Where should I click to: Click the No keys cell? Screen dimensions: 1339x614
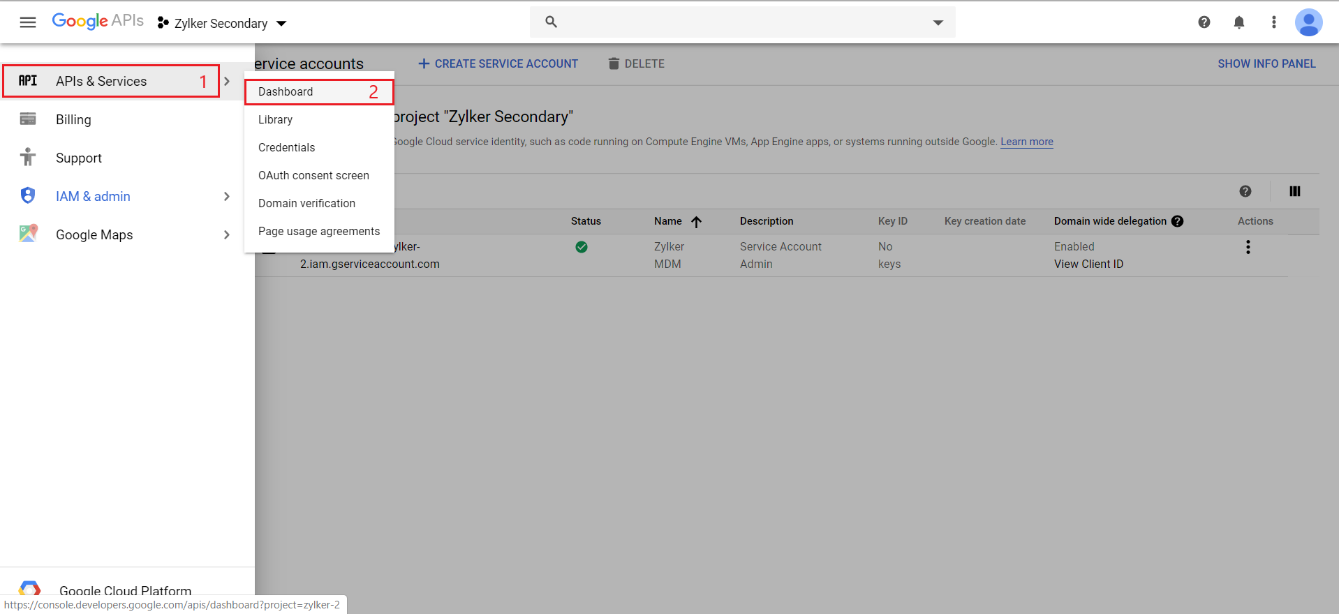[889, 255]
